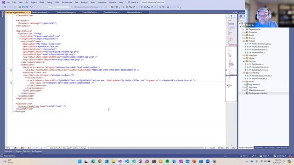The height and width of the screenshot is (165, 294).
Task: Open the Chrome taskbar icon
Action: [x=100, y=161]
